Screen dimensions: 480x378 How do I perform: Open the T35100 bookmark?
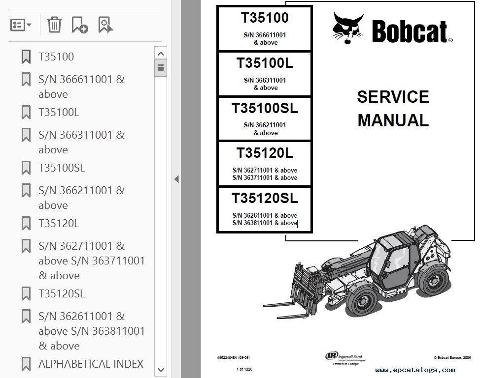pos(56,57)
